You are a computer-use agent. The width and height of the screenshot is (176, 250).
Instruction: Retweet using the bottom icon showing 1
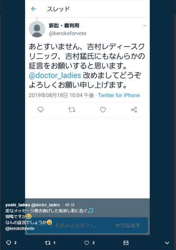click(x=48, y=243)
